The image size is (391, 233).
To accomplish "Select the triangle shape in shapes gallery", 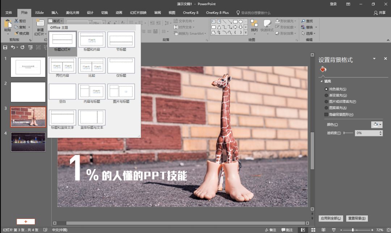I will pos(219,27).
